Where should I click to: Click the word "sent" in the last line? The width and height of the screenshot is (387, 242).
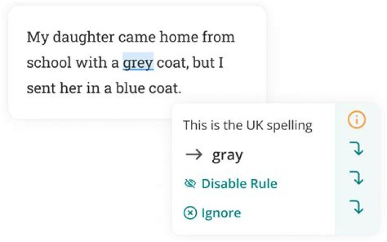[39, 88]
